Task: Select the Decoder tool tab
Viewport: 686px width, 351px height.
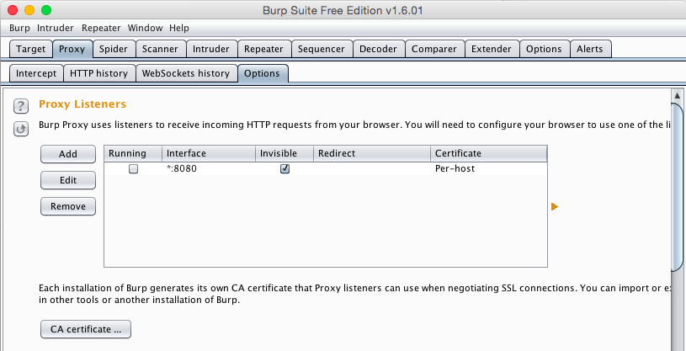Action: (x=378, y=49)
